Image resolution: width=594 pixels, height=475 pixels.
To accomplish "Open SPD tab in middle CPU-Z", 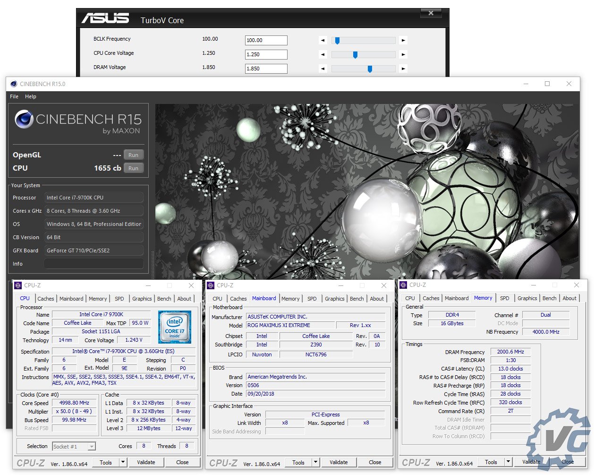I will pos(312,299).
